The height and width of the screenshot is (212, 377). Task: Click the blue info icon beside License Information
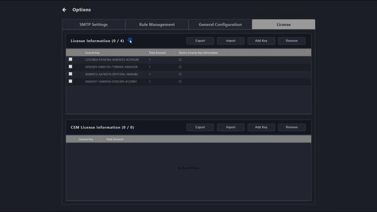point(130,41)
